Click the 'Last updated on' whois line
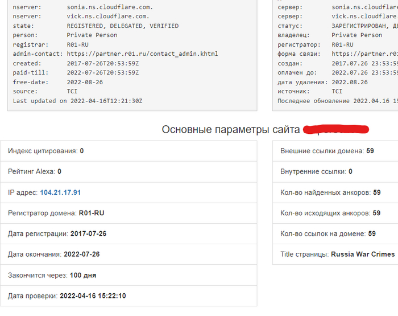This screenshot has width=398, height=316. (x=77, y=101)
